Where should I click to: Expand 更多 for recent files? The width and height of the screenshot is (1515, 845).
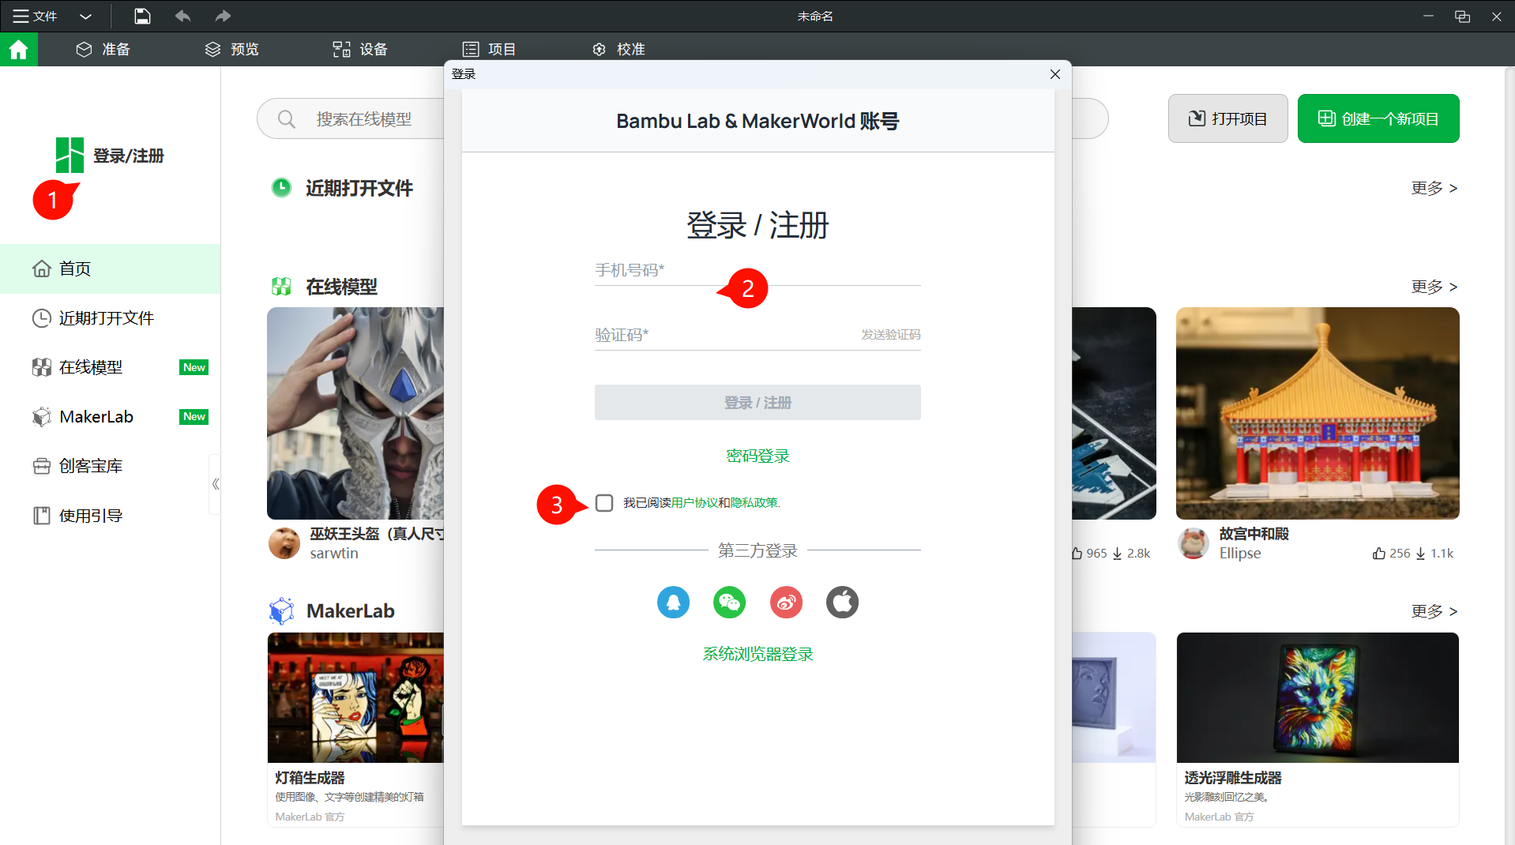[1434, 188]
